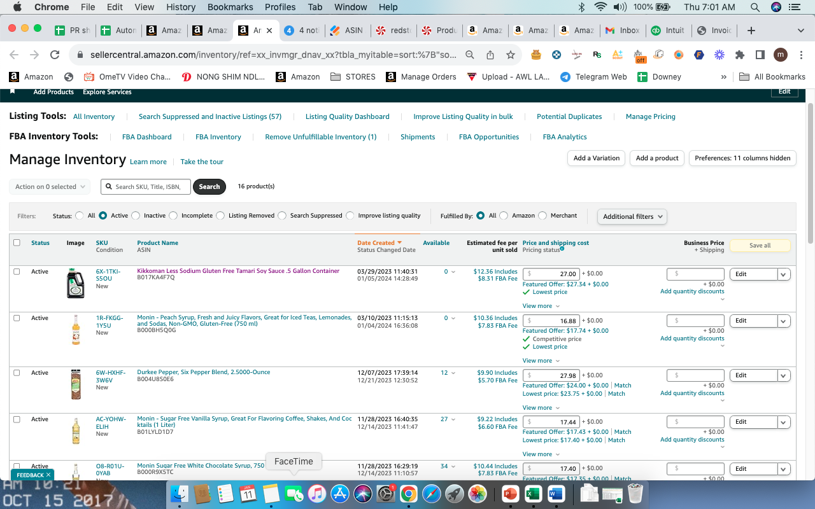815x509 pixels.
Task: Open App Store from the Dock
Action: tap(339, 494)
